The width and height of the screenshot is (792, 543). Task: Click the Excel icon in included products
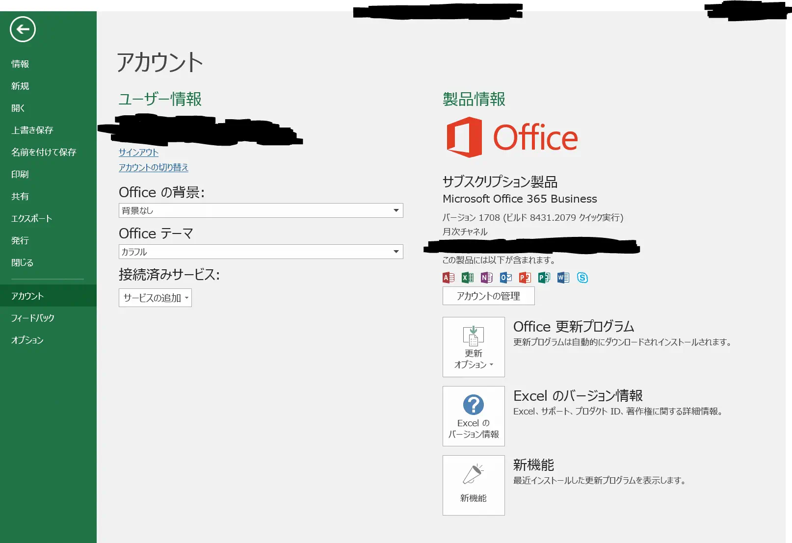467,278
